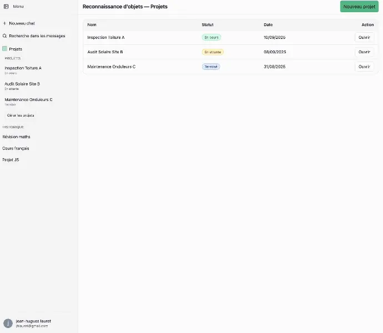Screen dimensions: 383x333
Task: Open the Projet JS chat history
Action: coord(11,160)
